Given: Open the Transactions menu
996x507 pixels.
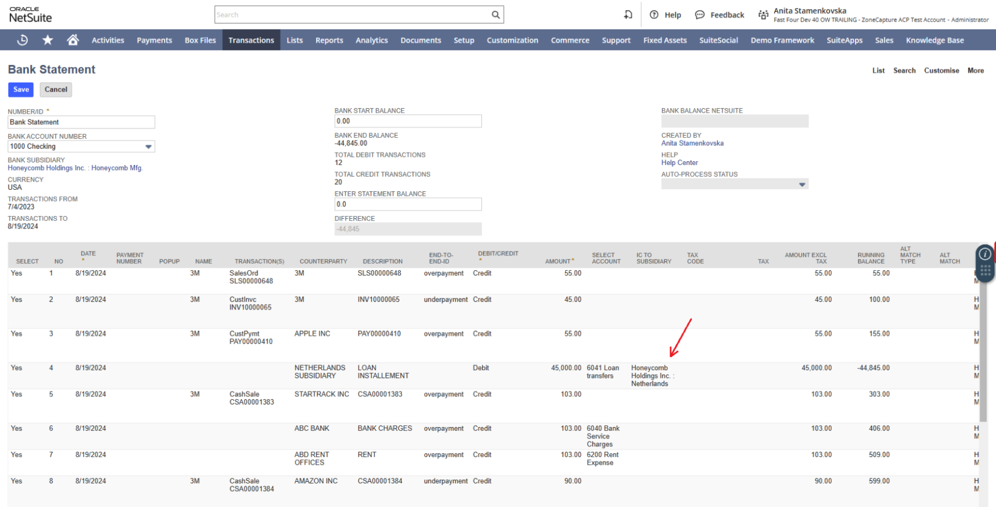Looking at the screenshot, I should (251, 40).
